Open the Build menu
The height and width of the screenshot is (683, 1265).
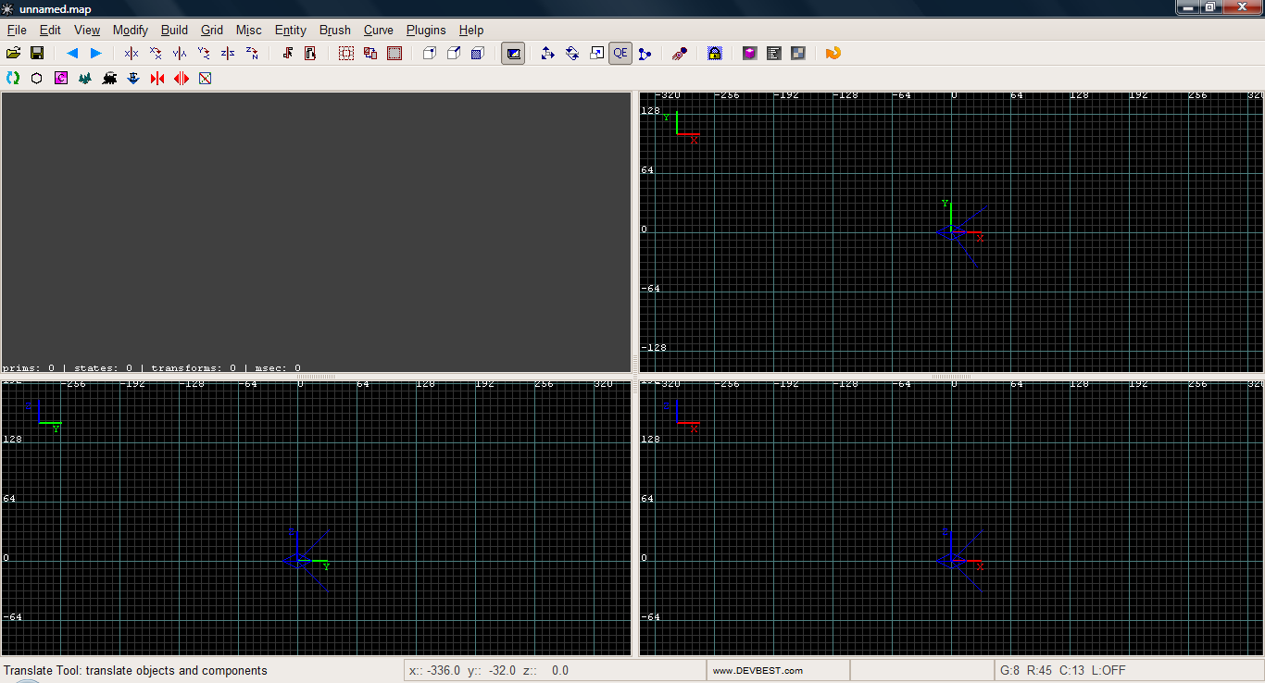[174, 31]
